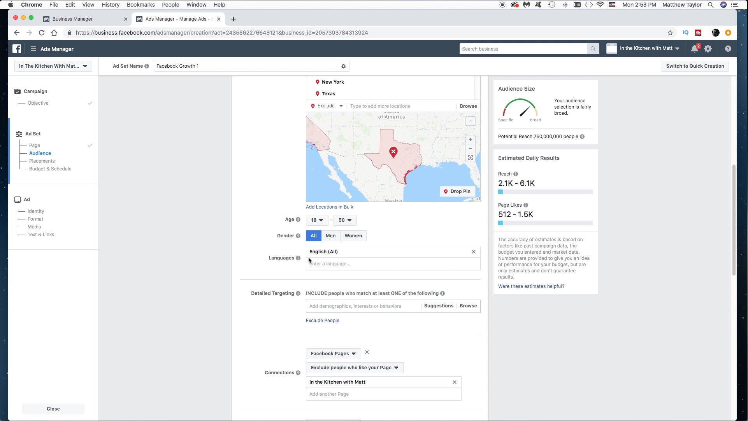Fit map view to locations
The width and height of the screenshot is (748, 421).
point(471,158)
